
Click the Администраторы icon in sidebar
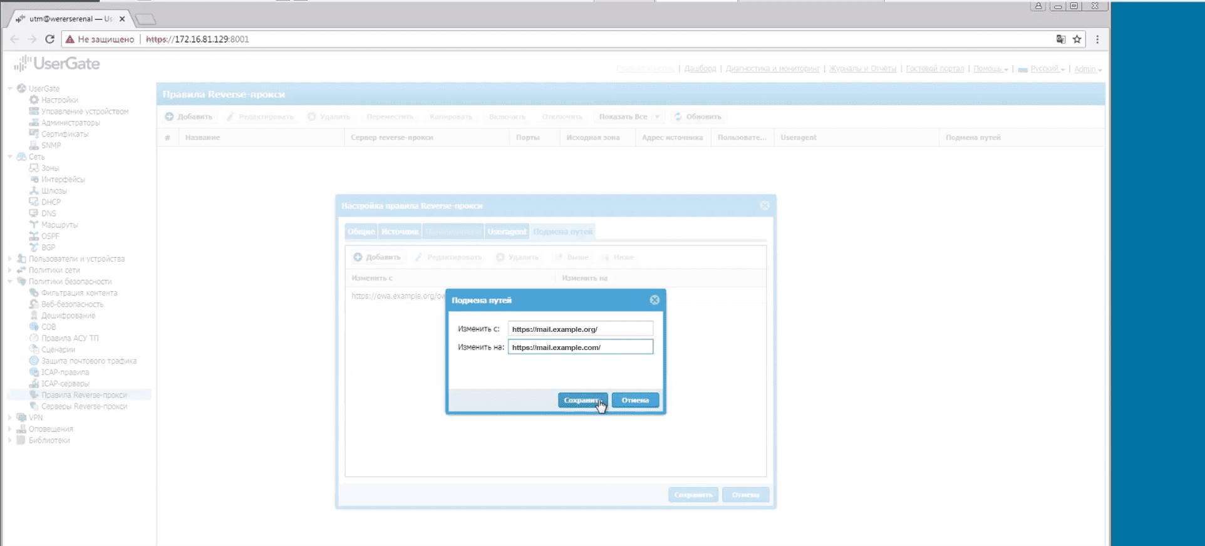pyautogui.click(x=34, y=122)
